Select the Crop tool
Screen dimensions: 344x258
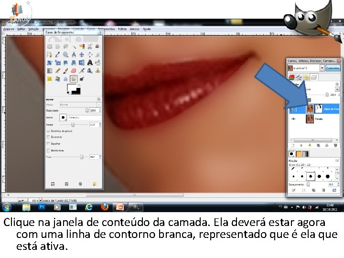click(x=97, y=54)
